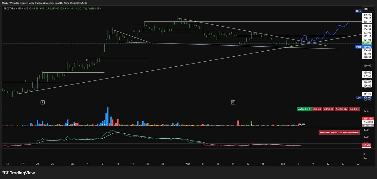377x179 pixels.
Task: Click the 218.42 price label
Action: pos(367,26)
